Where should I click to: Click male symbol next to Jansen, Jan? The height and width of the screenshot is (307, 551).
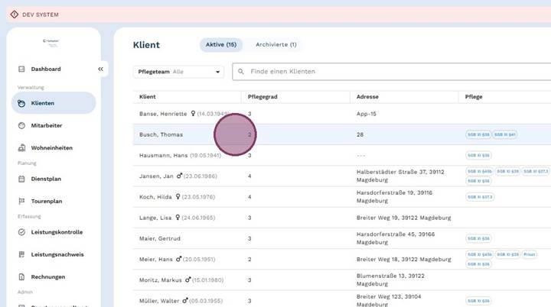click(179, 176)
